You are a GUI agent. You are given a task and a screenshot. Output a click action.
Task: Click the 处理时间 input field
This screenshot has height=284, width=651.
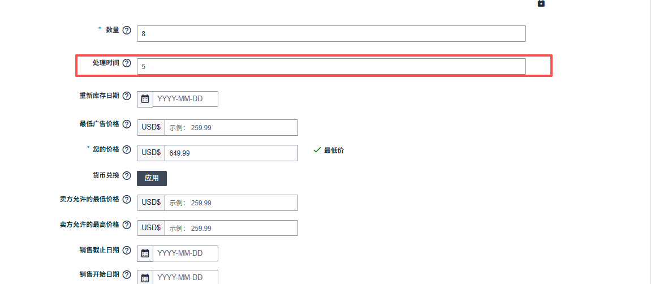331,66
